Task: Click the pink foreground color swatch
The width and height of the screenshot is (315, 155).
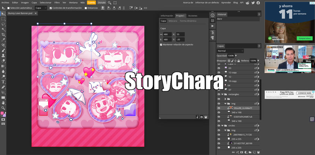Action: point(2,113)
